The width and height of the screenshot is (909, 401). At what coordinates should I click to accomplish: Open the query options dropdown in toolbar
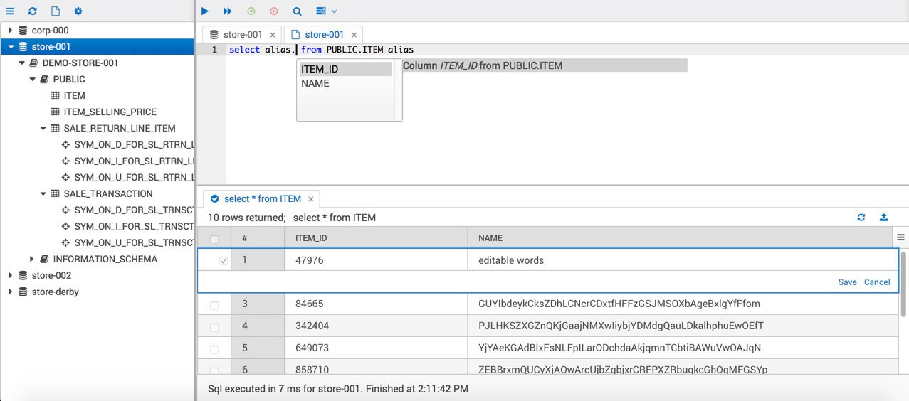click(326, 11)
